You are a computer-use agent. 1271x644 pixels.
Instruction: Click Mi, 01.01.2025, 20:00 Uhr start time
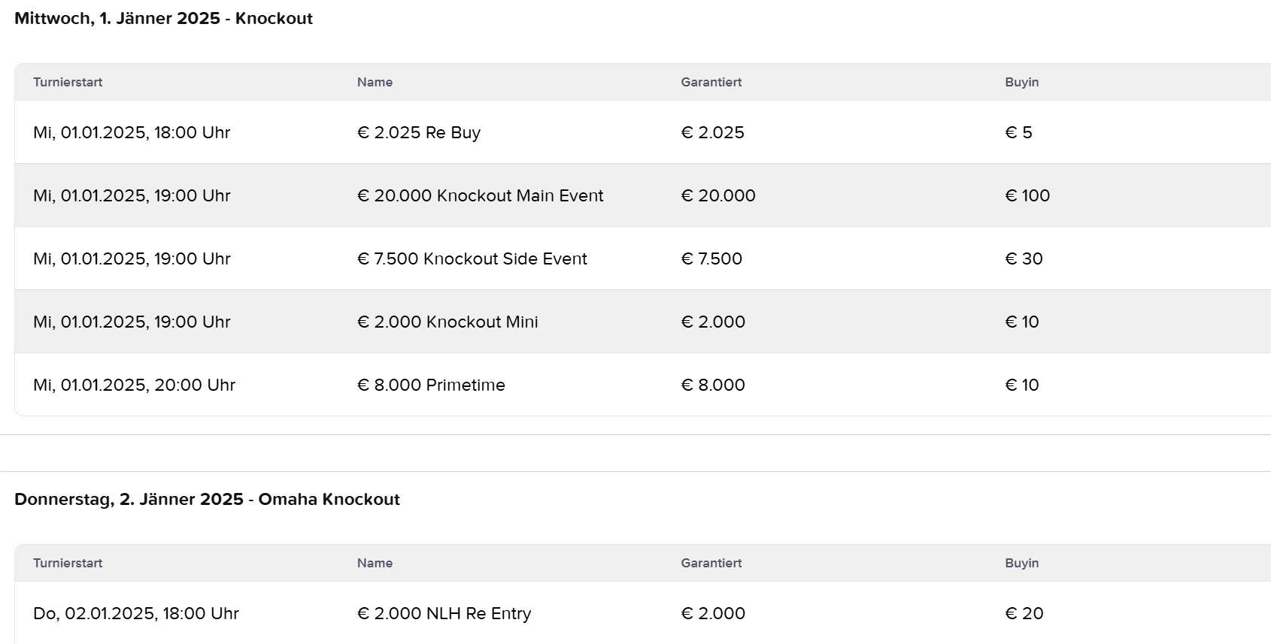tap(134, 385)
